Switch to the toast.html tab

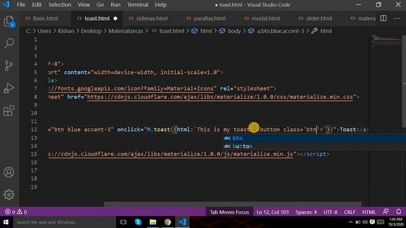pos(97,18)
